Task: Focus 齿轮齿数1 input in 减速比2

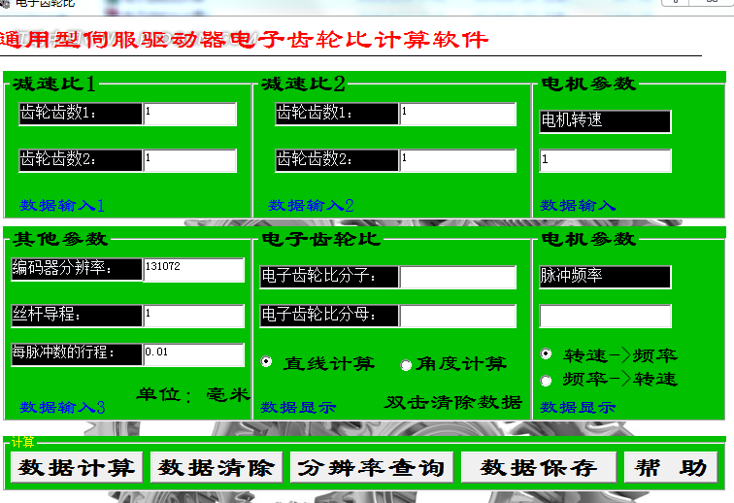Action: click(456, 114)
